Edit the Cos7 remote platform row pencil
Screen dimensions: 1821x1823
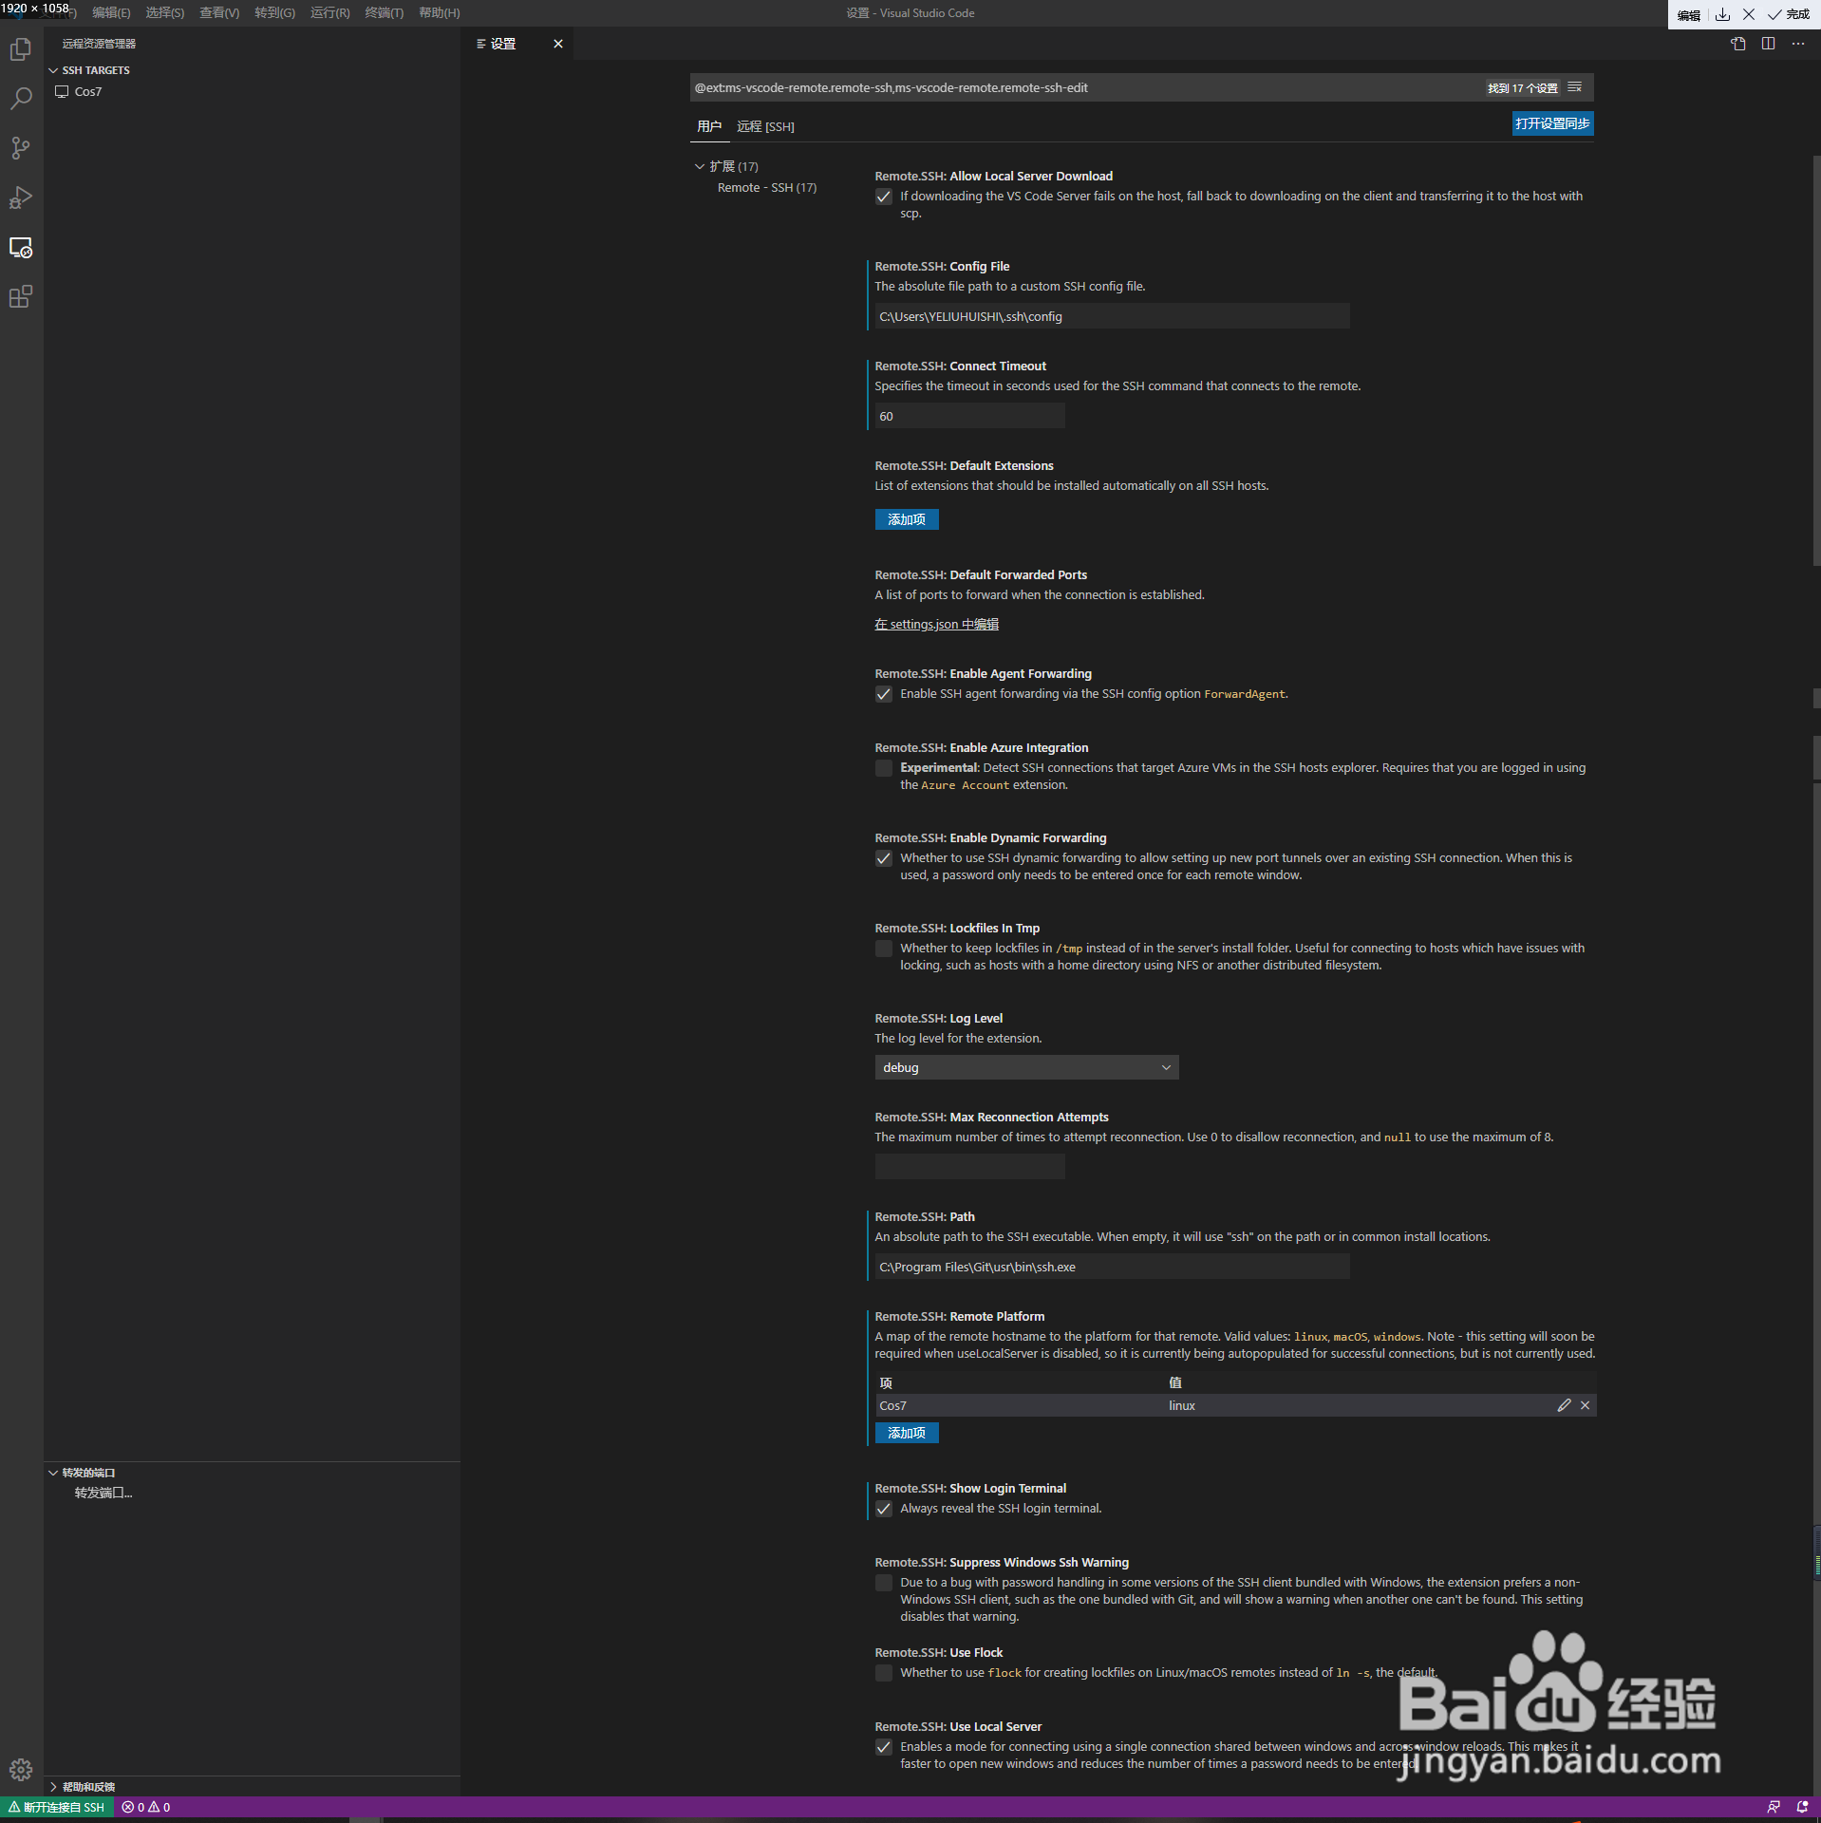(1565, 1405)
